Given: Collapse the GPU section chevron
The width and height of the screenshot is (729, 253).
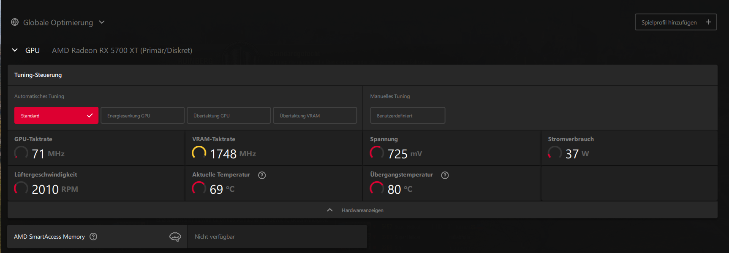Looking at the screenshot, I should click(15, 50).
